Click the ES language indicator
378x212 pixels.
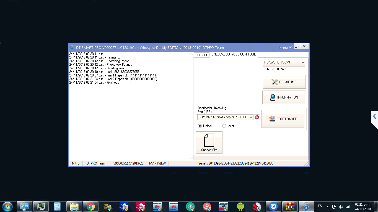320,206
